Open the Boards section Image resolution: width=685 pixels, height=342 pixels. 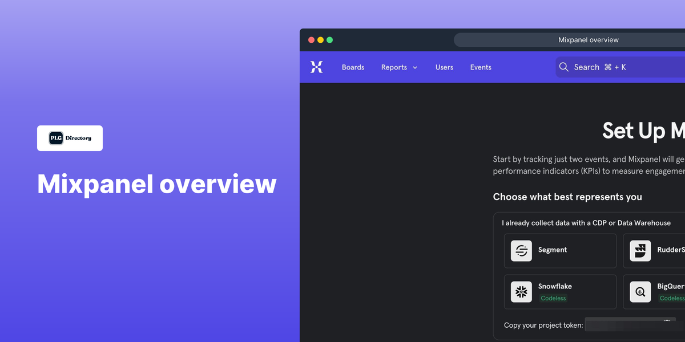[353, 67]
